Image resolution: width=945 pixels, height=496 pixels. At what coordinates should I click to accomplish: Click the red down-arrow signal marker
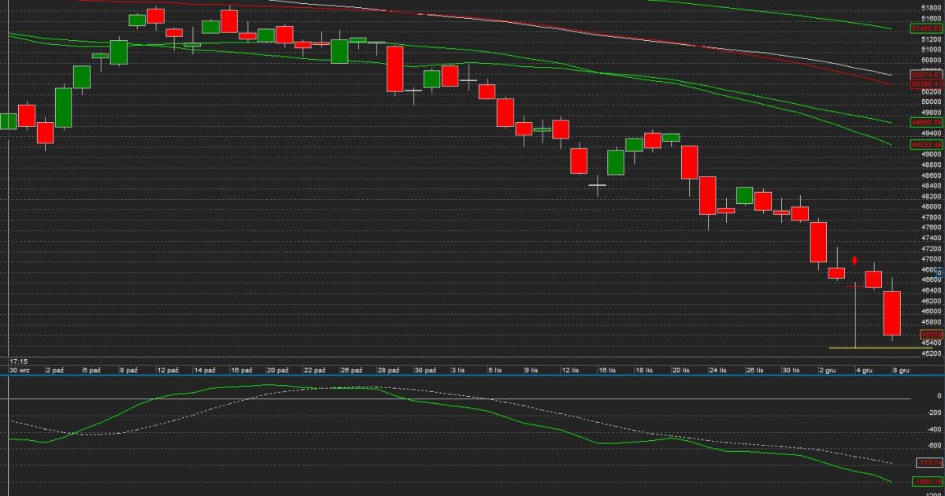pos(854,261)
